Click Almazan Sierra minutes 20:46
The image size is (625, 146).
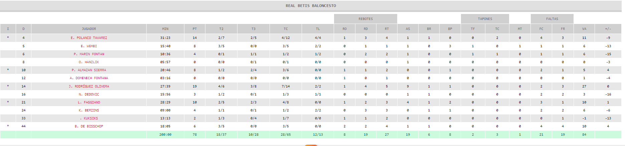coord(165,70)
